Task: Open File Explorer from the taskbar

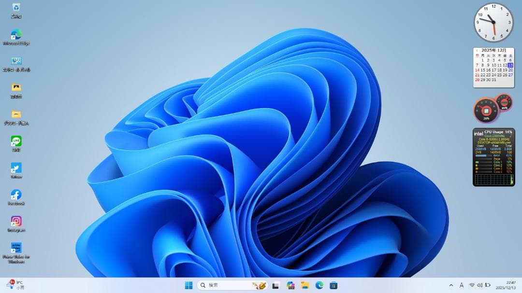Action: 305,285
